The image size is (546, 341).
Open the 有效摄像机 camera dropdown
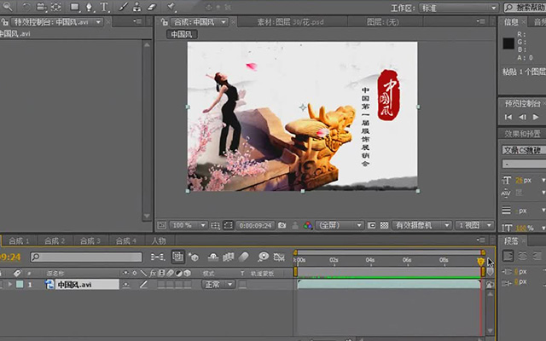click(x=421, y=225)
